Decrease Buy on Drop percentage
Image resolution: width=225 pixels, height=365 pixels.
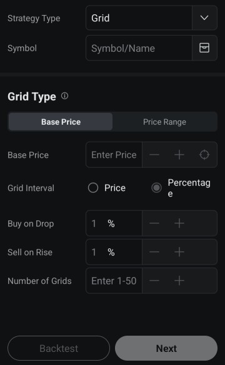[154, 223]
